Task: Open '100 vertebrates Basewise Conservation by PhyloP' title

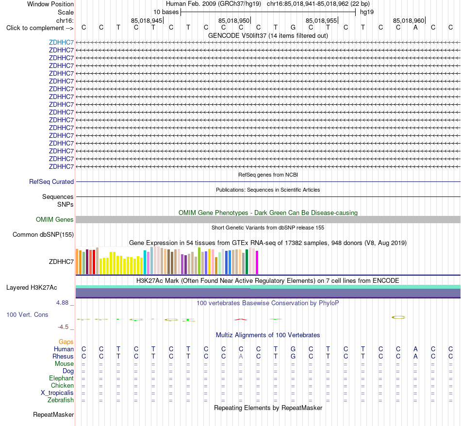Action: point(268,303)
